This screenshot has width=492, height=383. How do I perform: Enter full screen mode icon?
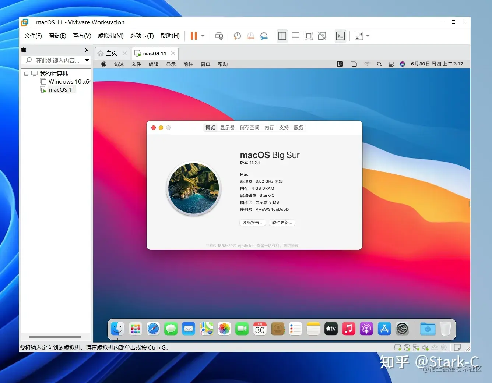click(x=309, y=36)
